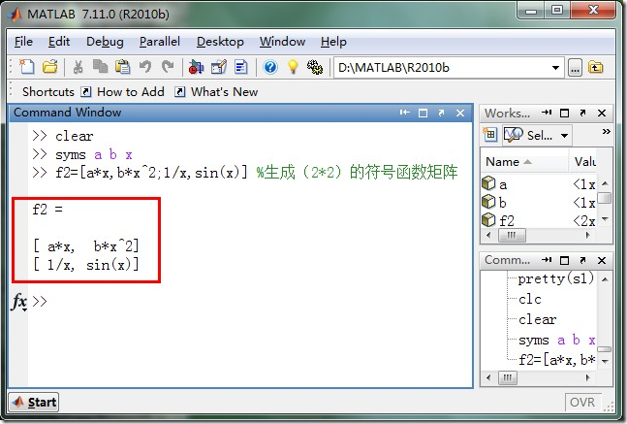Select f2=[a*x, b* entry in Command History
627x424 pixels.
[x=556, y=360]
